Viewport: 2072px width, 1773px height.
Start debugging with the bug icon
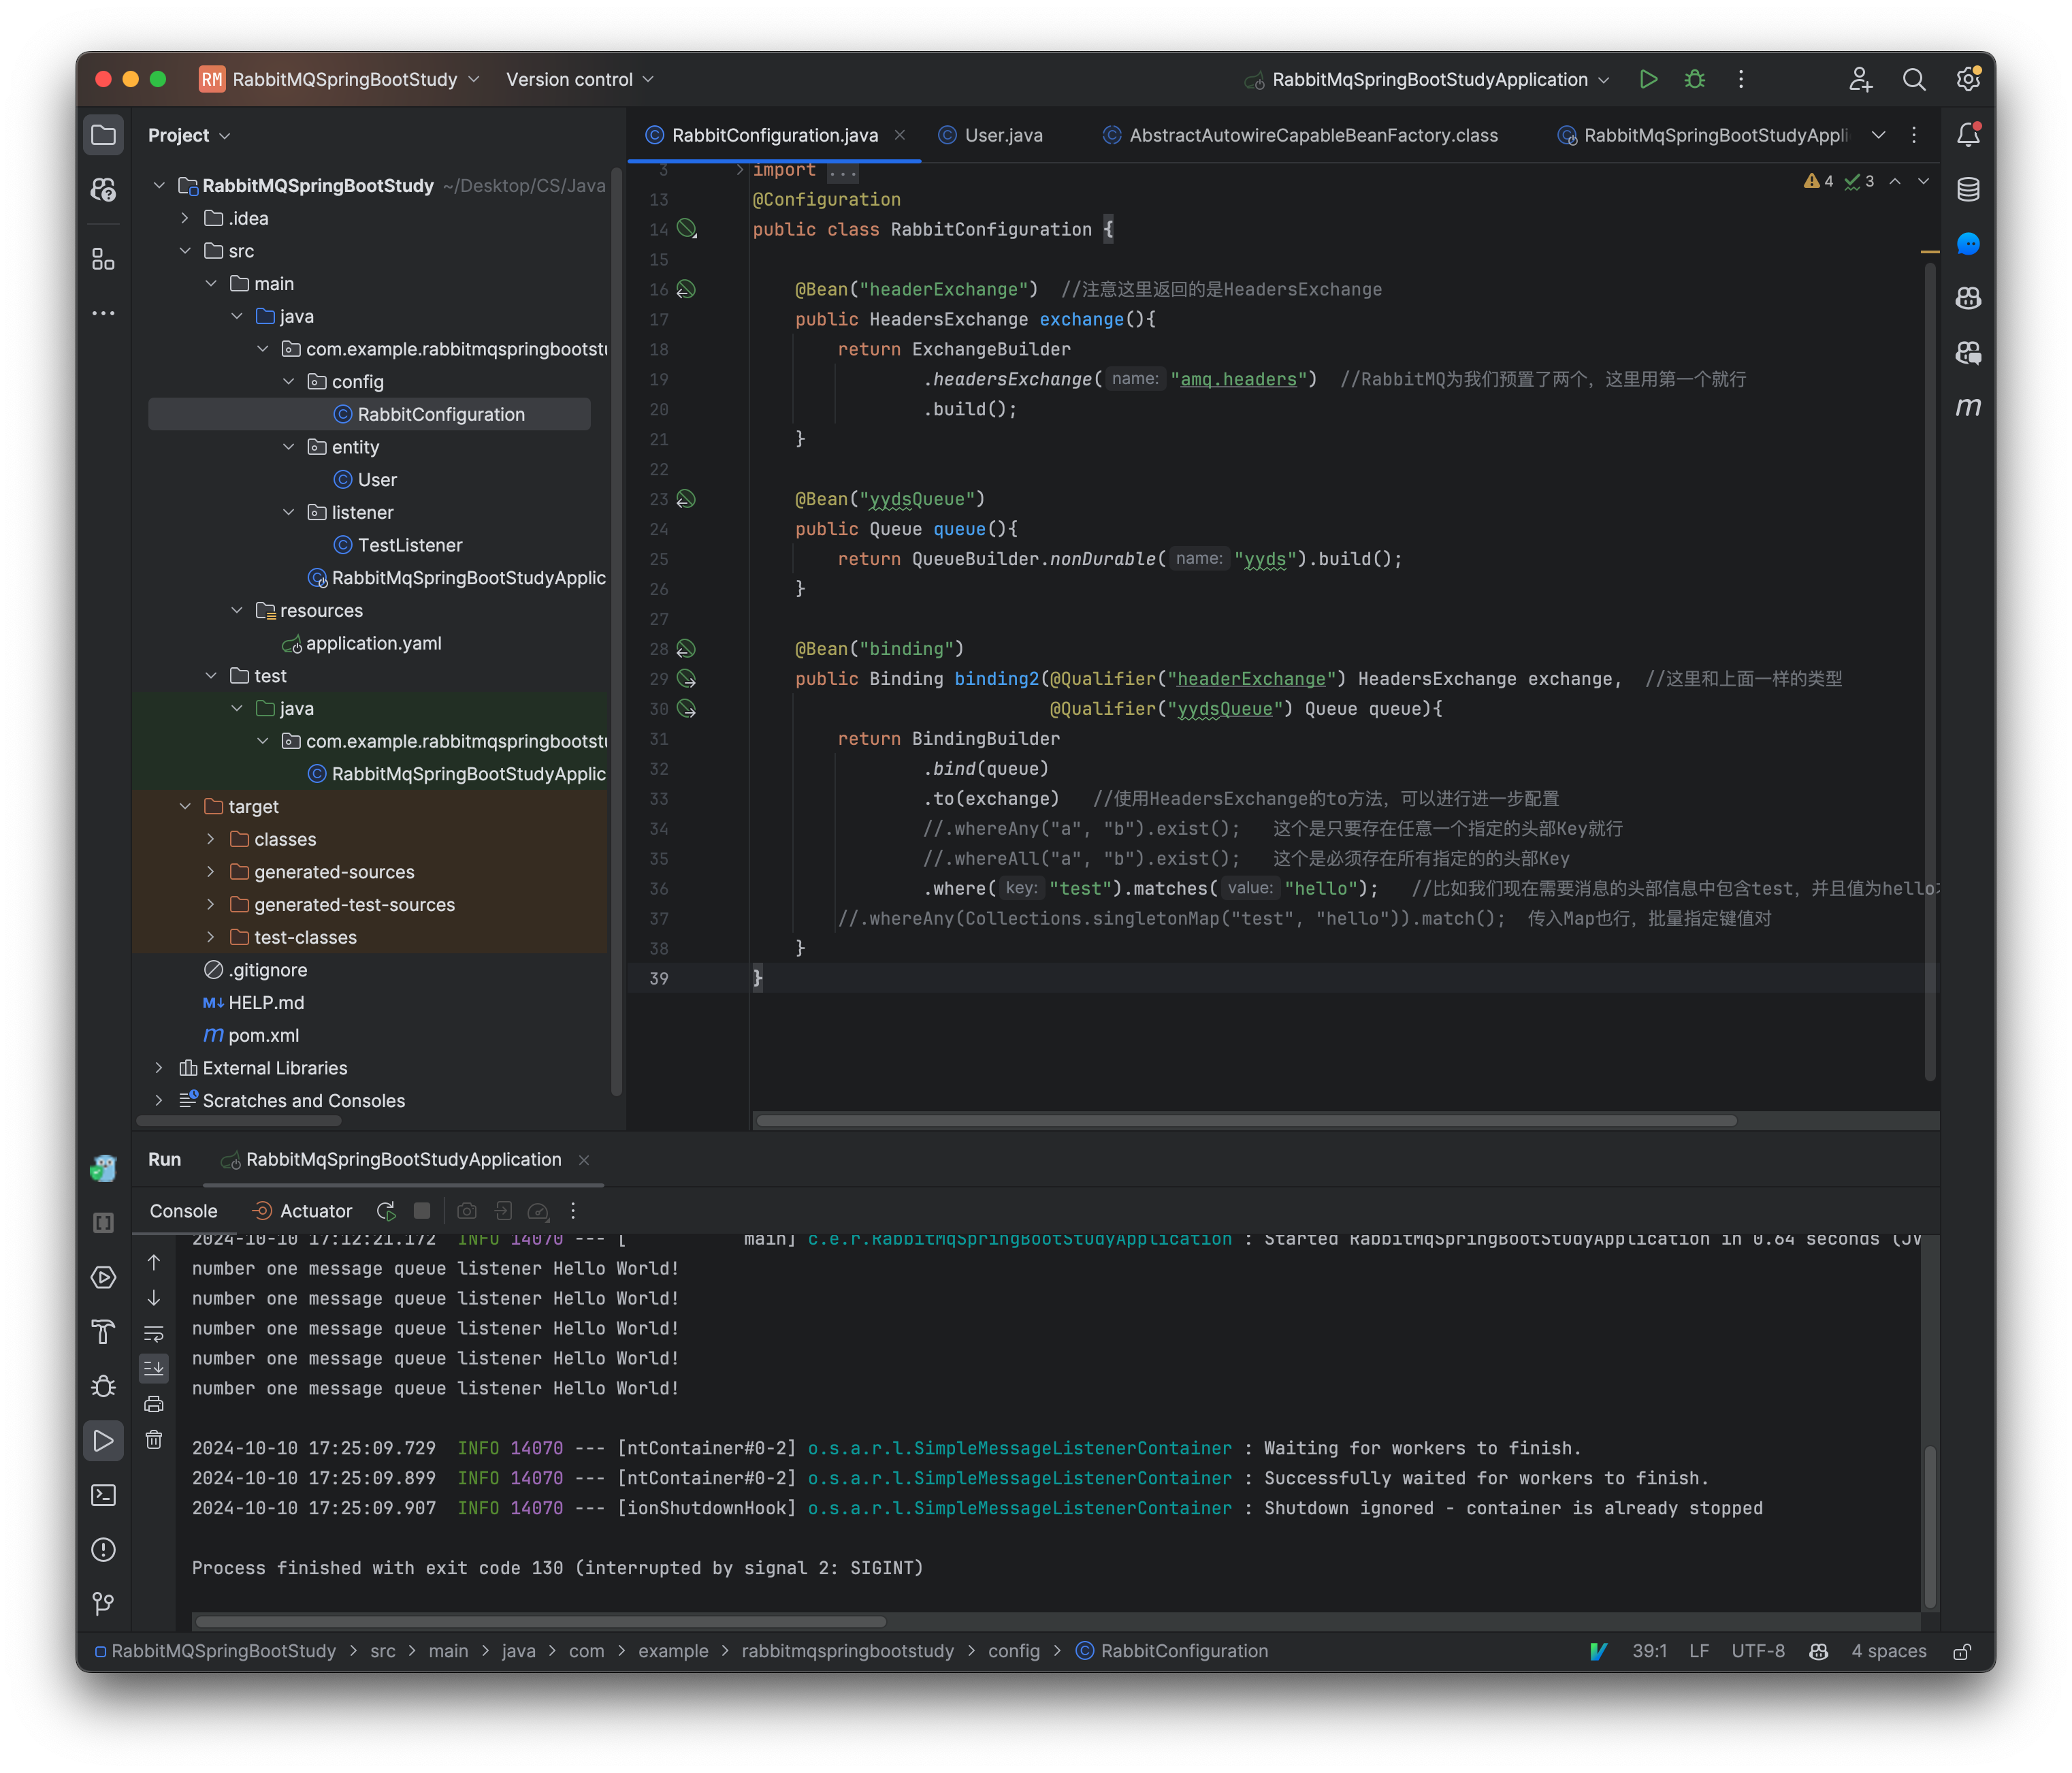click(1694, 79)
